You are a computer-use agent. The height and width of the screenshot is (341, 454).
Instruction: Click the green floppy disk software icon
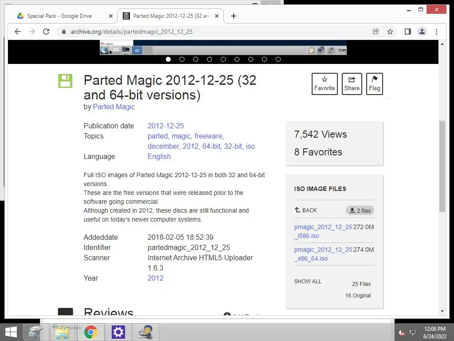(65, 81)
